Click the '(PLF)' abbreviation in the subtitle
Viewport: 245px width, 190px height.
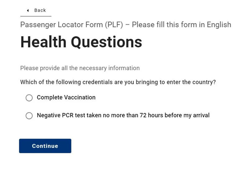114,25
